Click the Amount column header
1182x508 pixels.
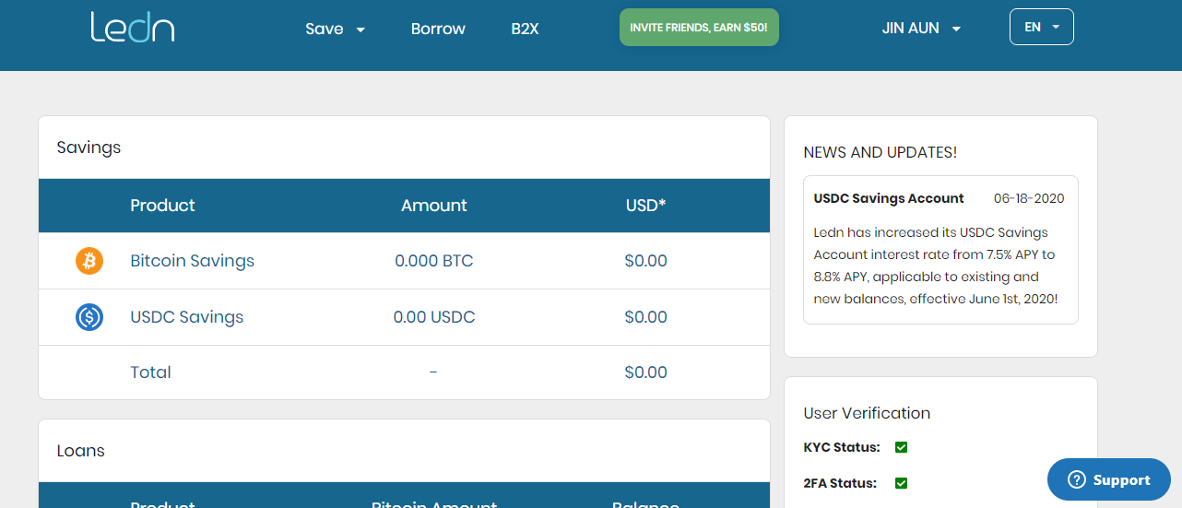tap(433, 206)
